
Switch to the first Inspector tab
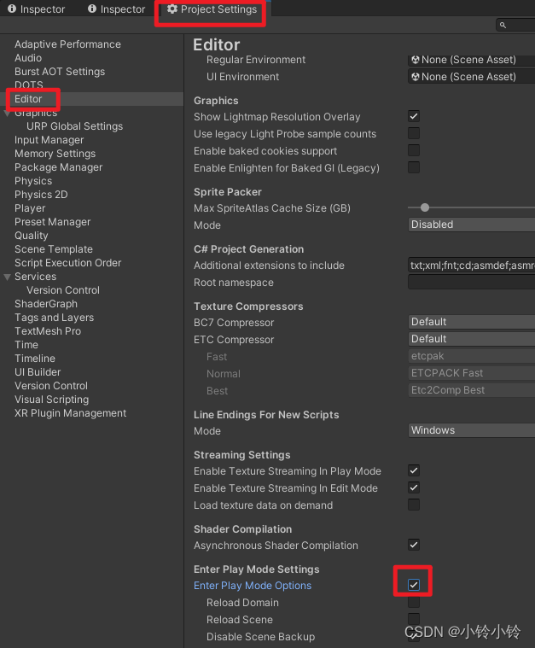(37, 9)
